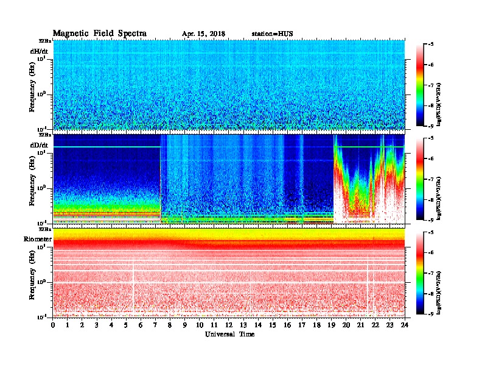Click the "-6" value on the Riometer color bar
This screenshot has height=373, width=482.
pyautogui.click(x=430, y=252)
